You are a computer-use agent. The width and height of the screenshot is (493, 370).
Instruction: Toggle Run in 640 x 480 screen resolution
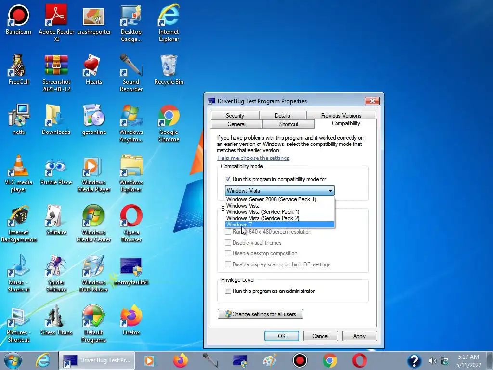228,232
